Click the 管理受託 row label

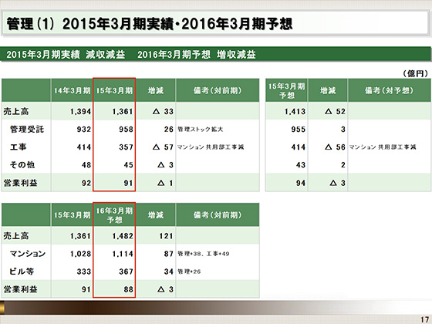[x=27, y=130]
